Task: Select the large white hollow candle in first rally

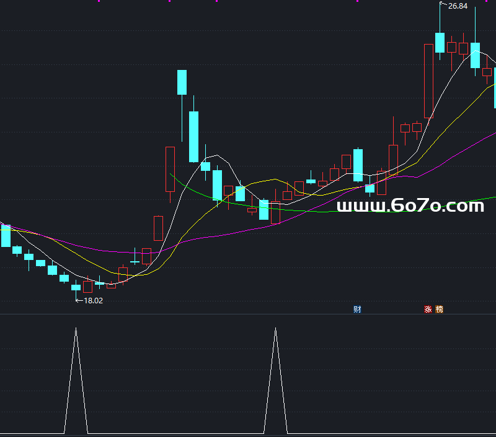Action: click(x=170, y=169)
